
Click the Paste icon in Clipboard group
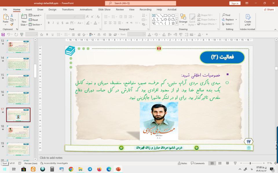coord(6,18)
